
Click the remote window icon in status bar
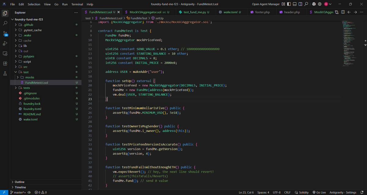pos(4,192)
